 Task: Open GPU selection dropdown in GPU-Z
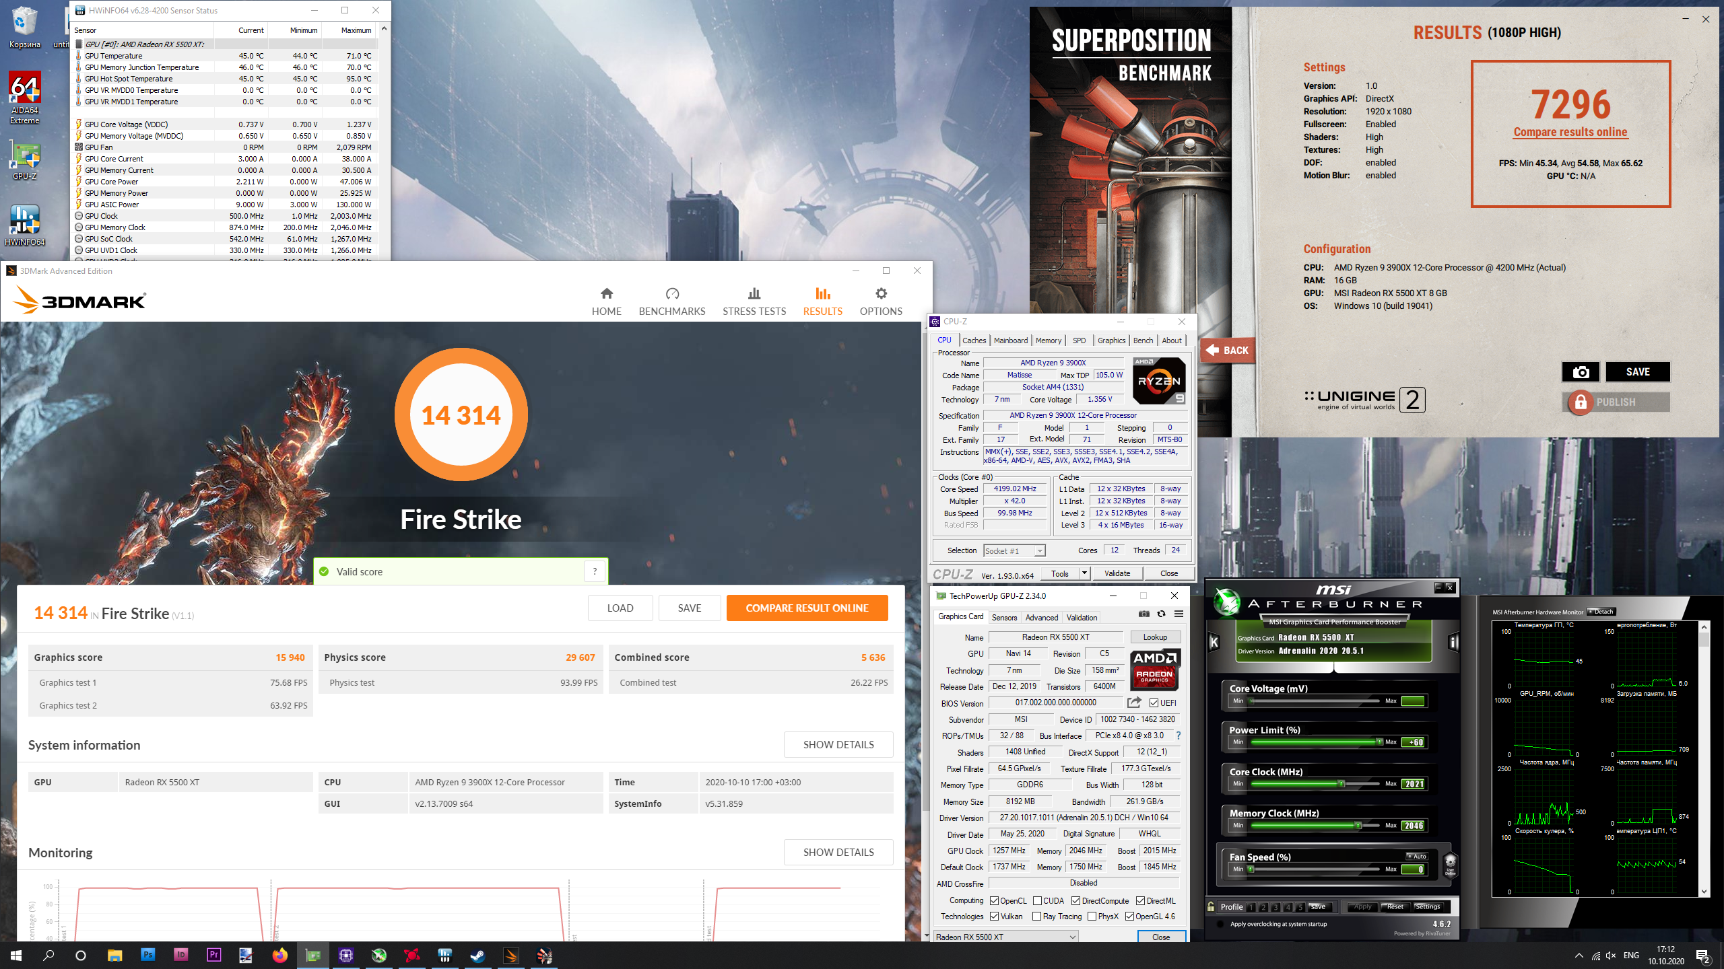coord(1005,937)
